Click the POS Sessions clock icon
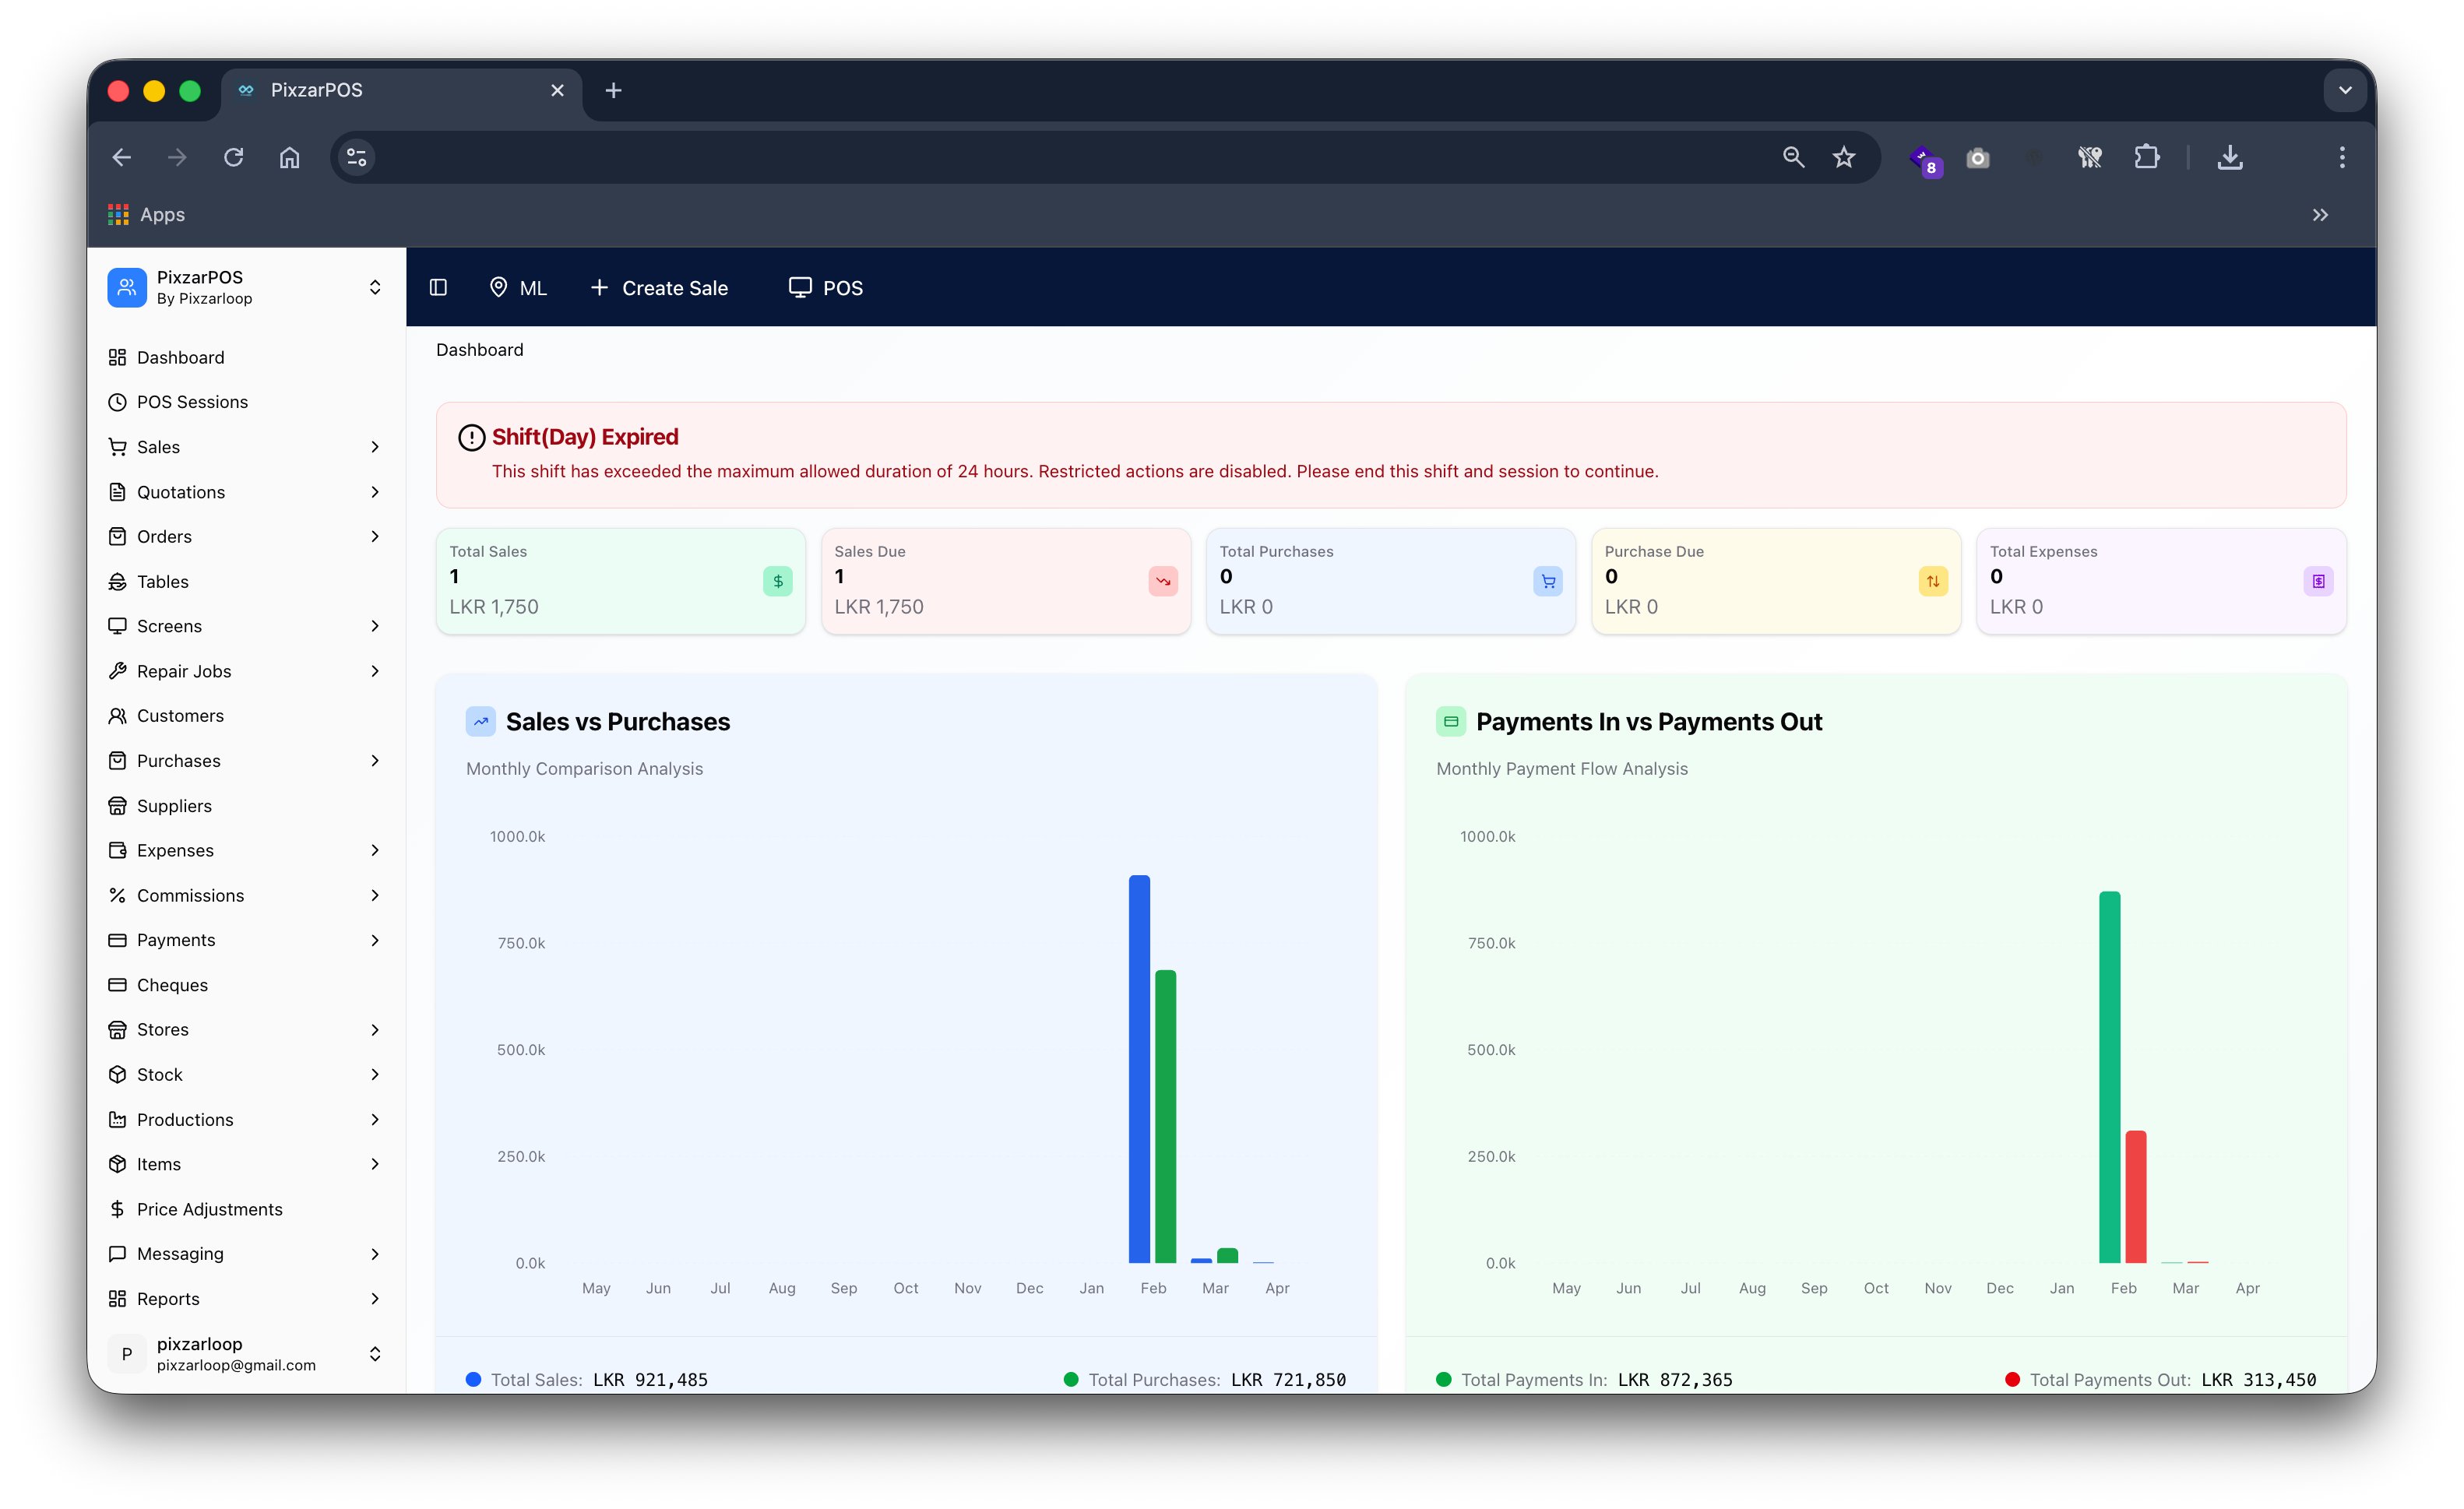 118,402
